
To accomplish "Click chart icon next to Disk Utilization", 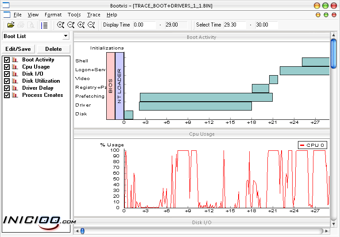I will pos(15,81).
